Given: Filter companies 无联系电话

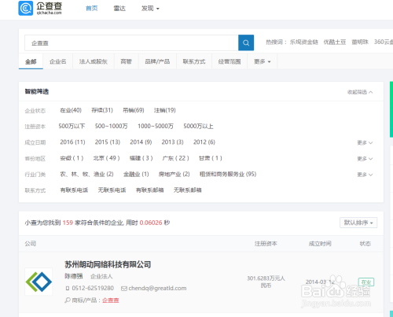Looking at the screenshot, I should click(x=112, y=190).
